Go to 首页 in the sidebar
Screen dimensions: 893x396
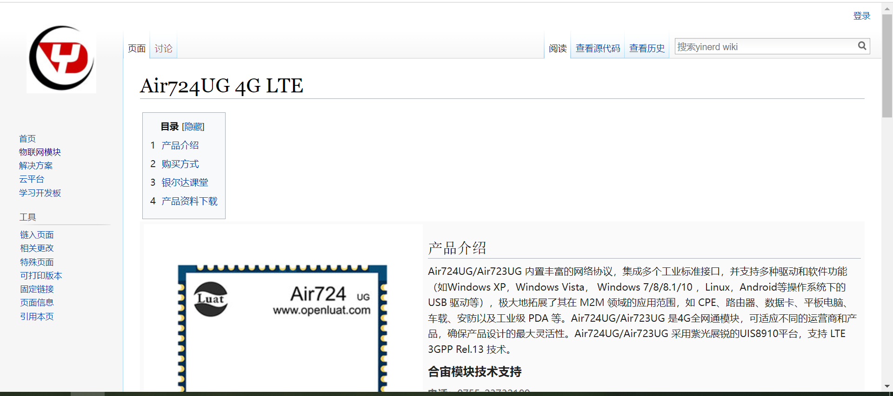27,138
